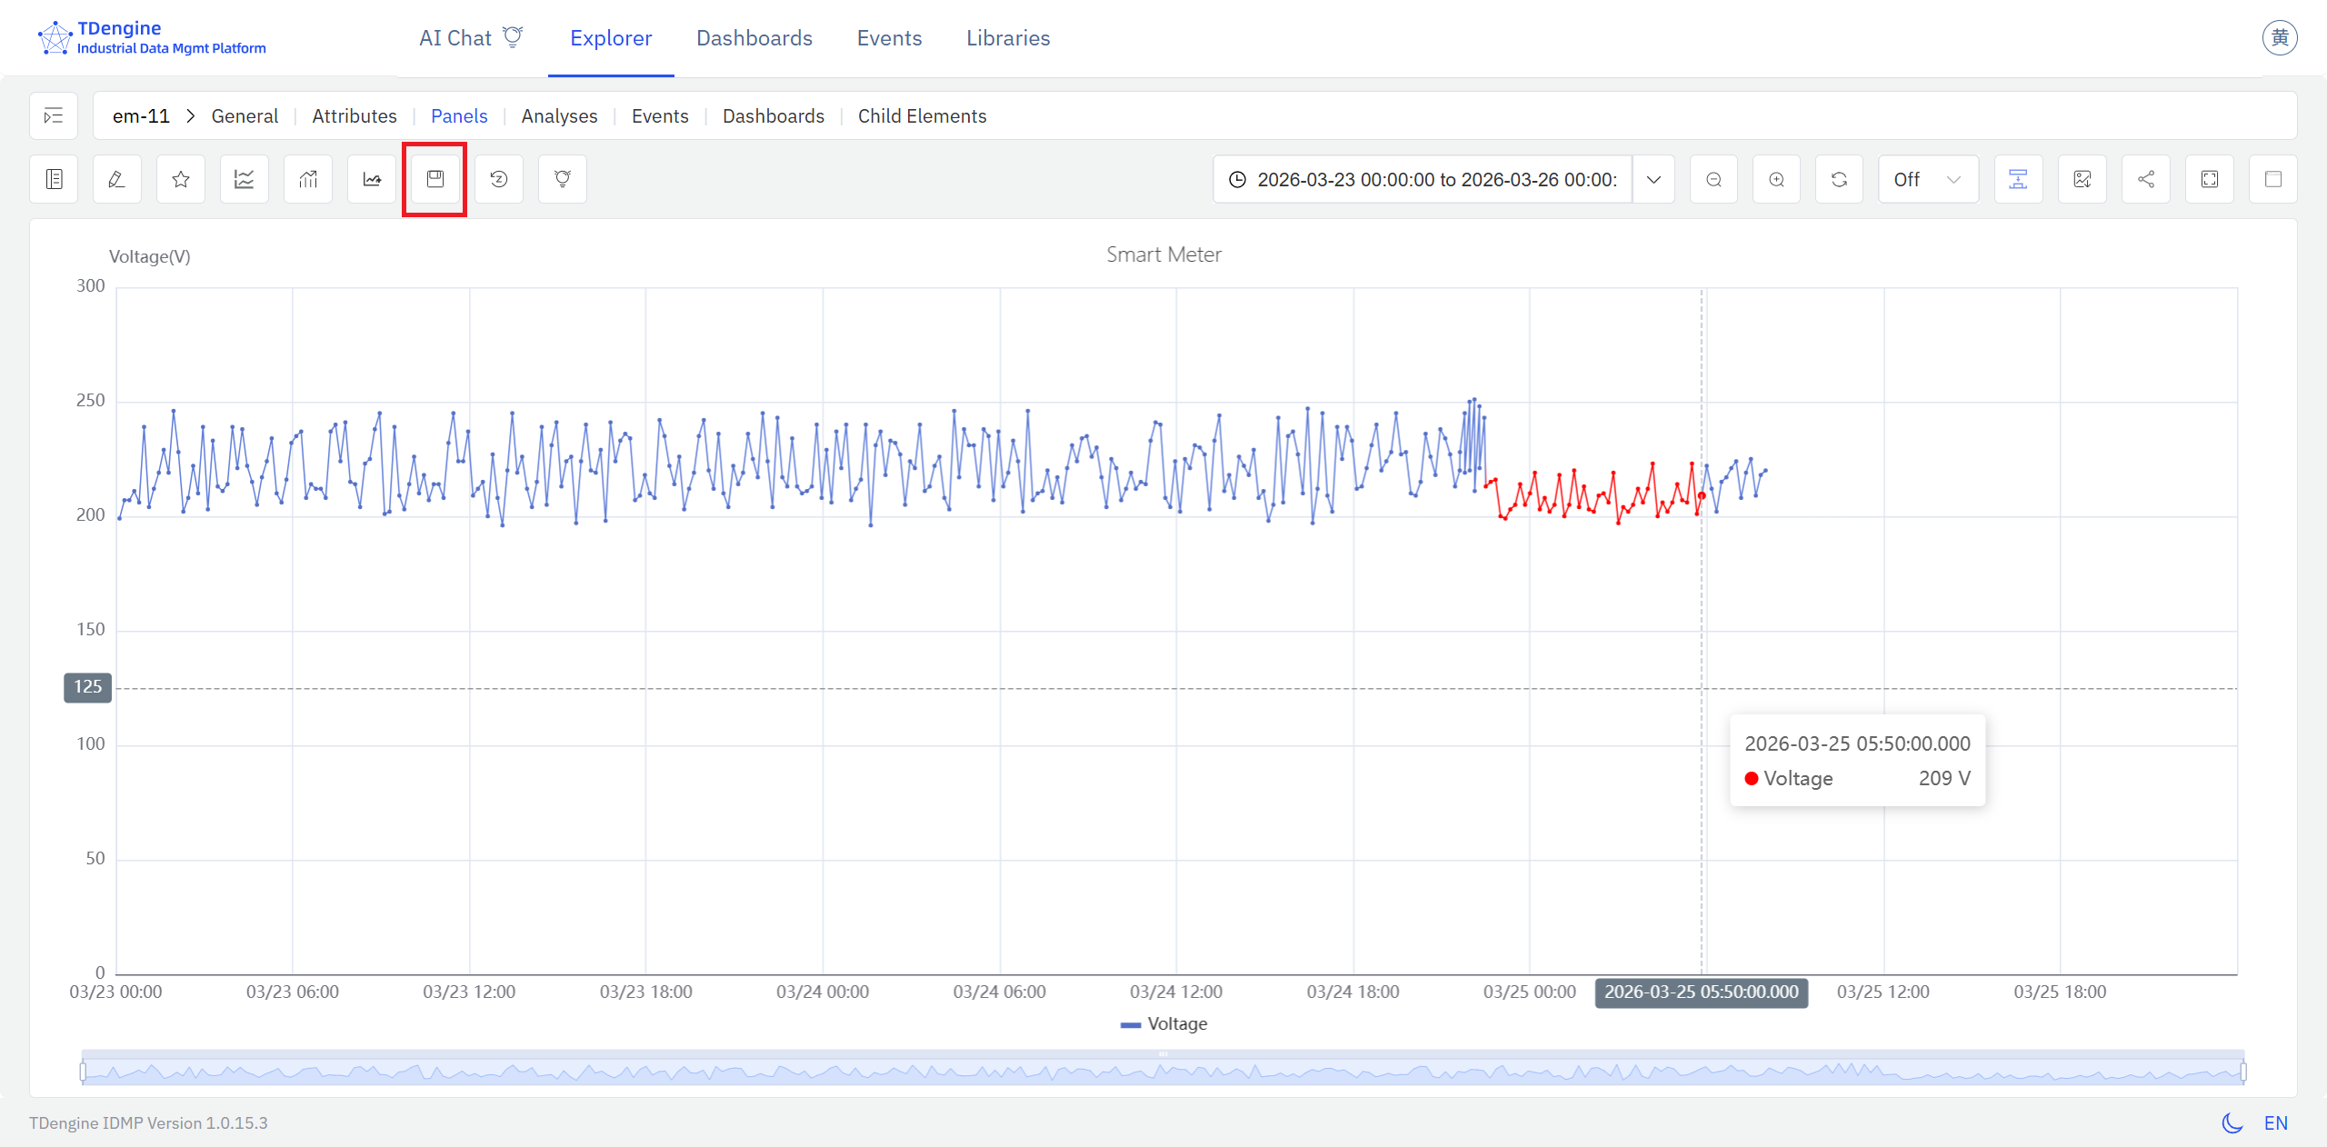Click the save panel floppy icon
The height and width of the screenshot is (1147, 2327).
(434, 179)
